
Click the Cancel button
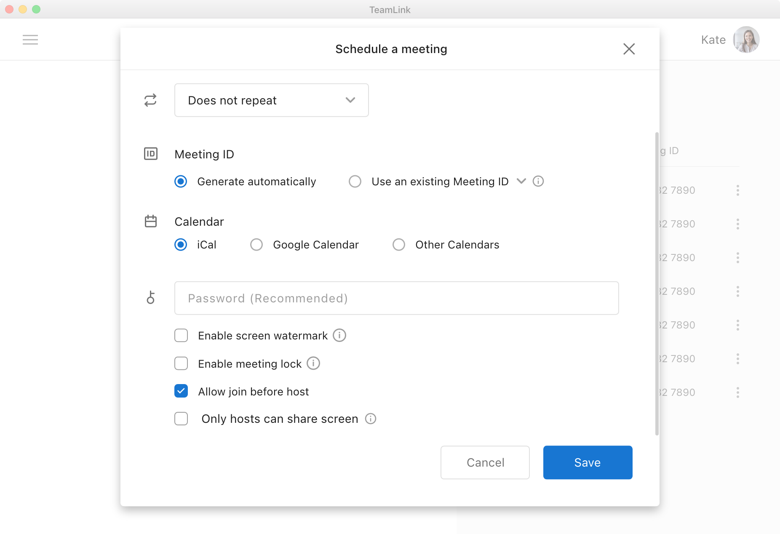[x=485, y=462]
